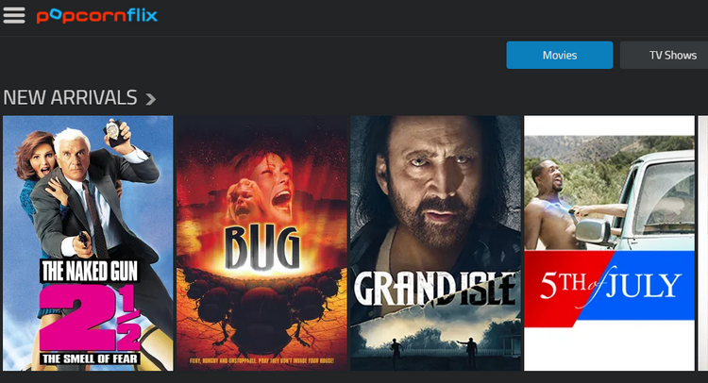Click the police badge on Naked Gun poster
The height and width of the screenshot is (383, 708).
(x=113, y=131)
